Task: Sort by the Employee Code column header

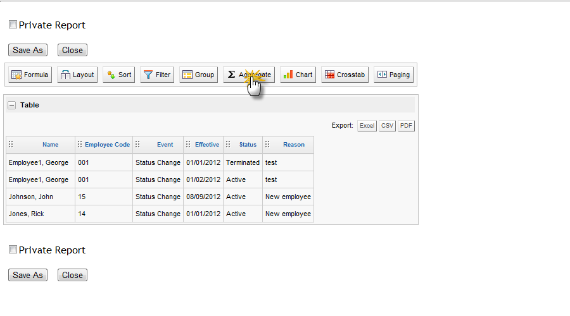Action: click(x=107, y=144)
